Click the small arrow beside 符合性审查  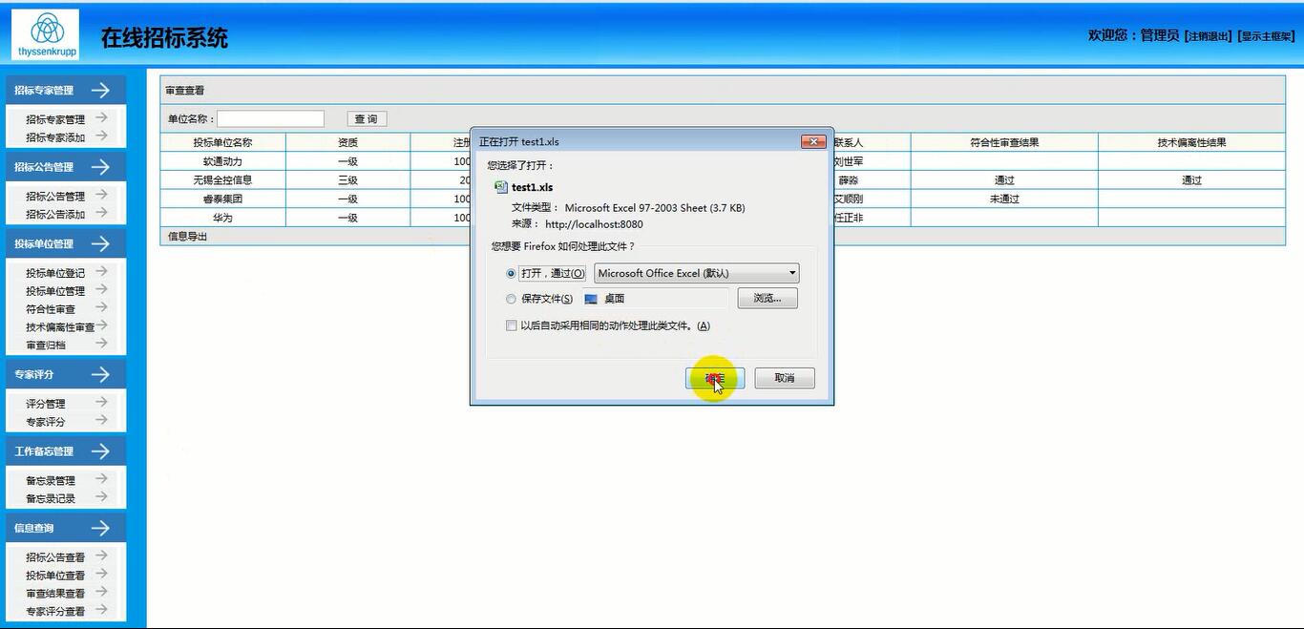coord(101,307)
